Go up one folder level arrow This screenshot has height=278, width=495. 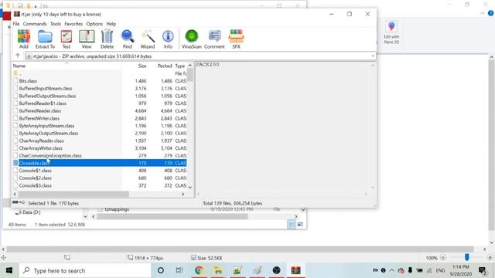[x=18, y=56]
